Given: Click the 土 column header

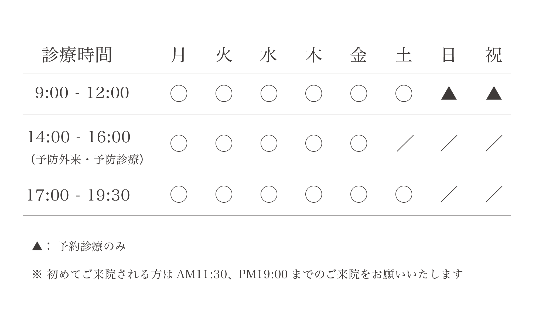Looking at the screenshot, I should pos(404,55).
